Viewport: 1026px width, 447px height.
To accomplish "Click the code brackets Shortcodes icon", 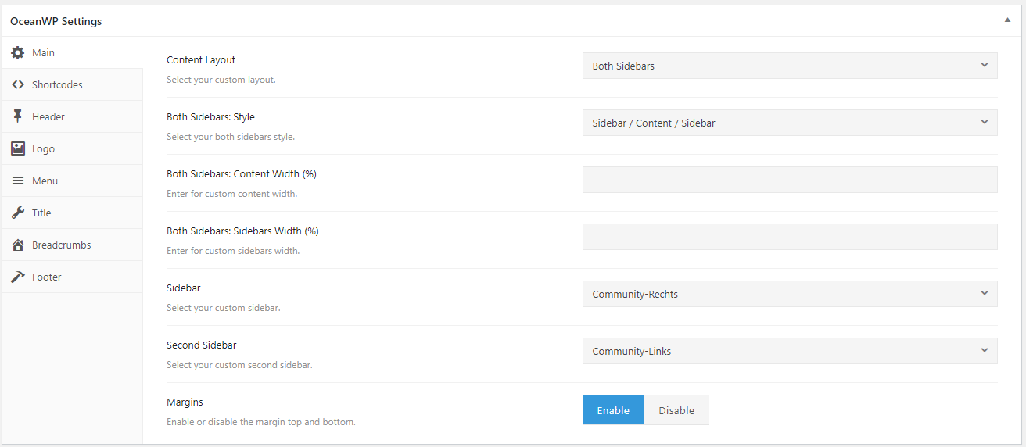I will (x=18, y=84).
